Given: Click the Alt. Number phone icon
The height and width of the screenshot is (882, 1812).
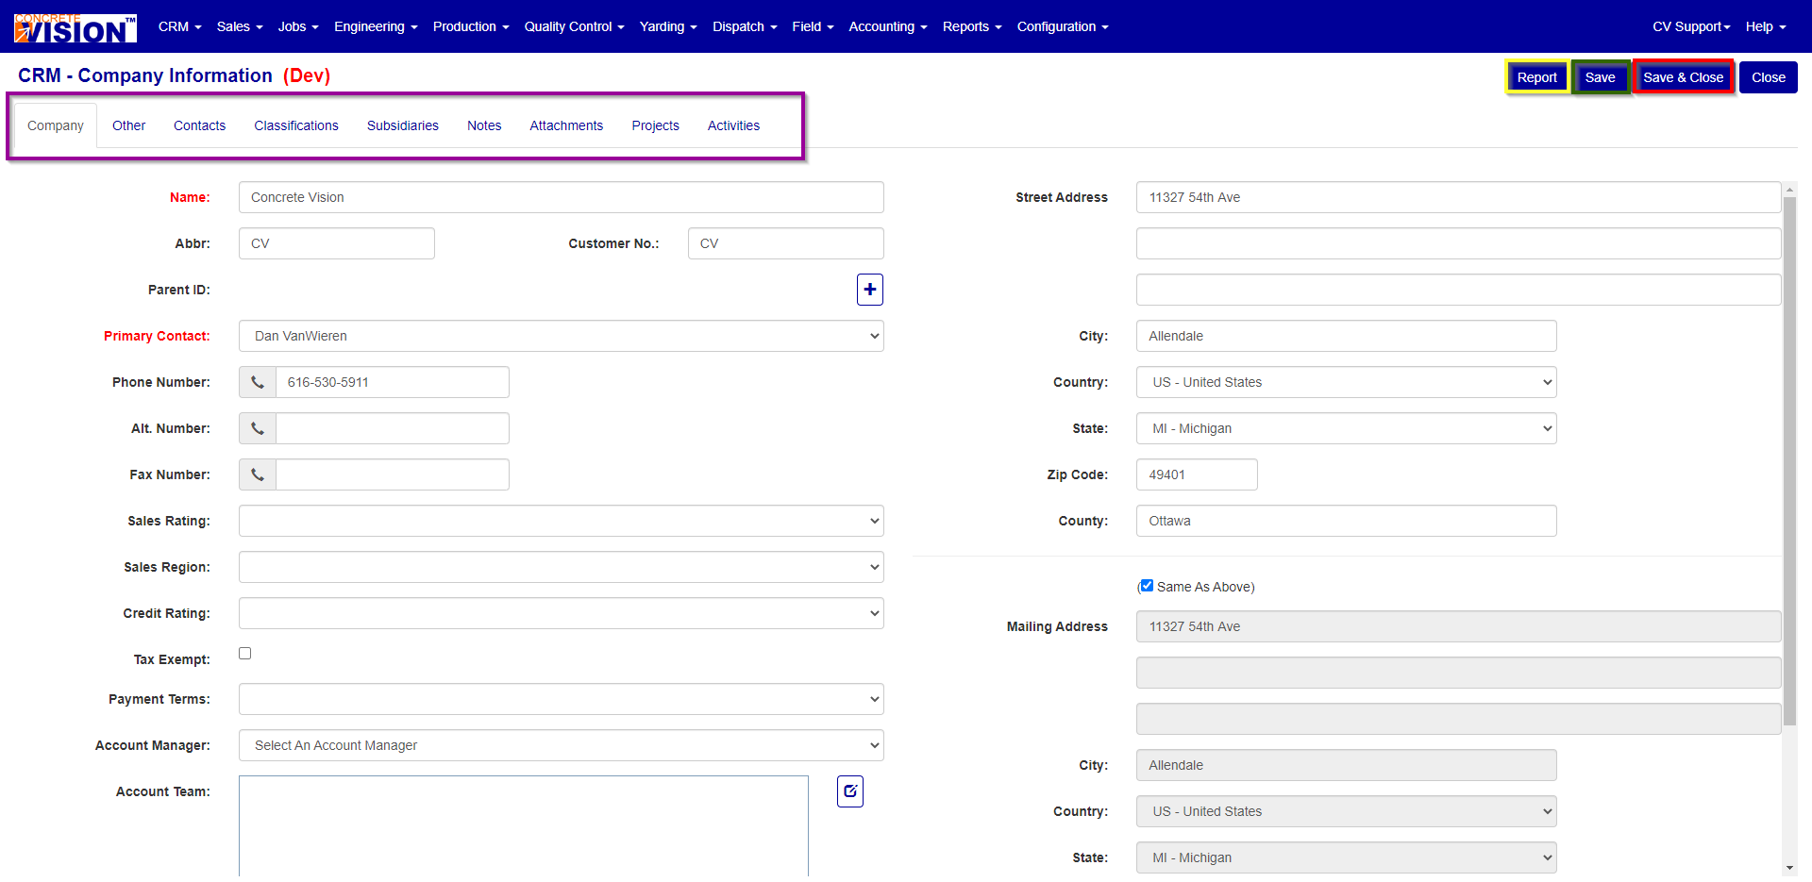Looking at the screenshot, I should coord(258,428).
